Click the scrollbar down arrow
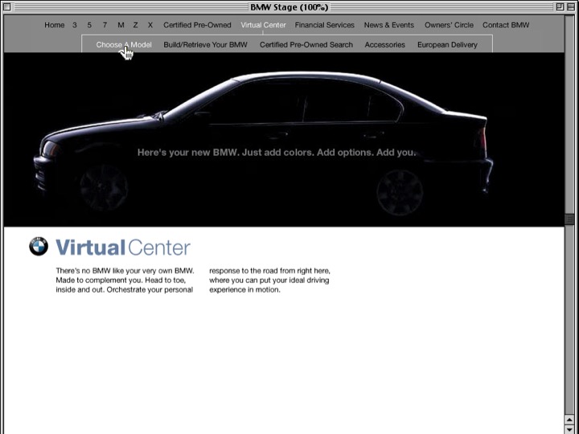The width and height of the screenshot is (579, 434). 570,428
